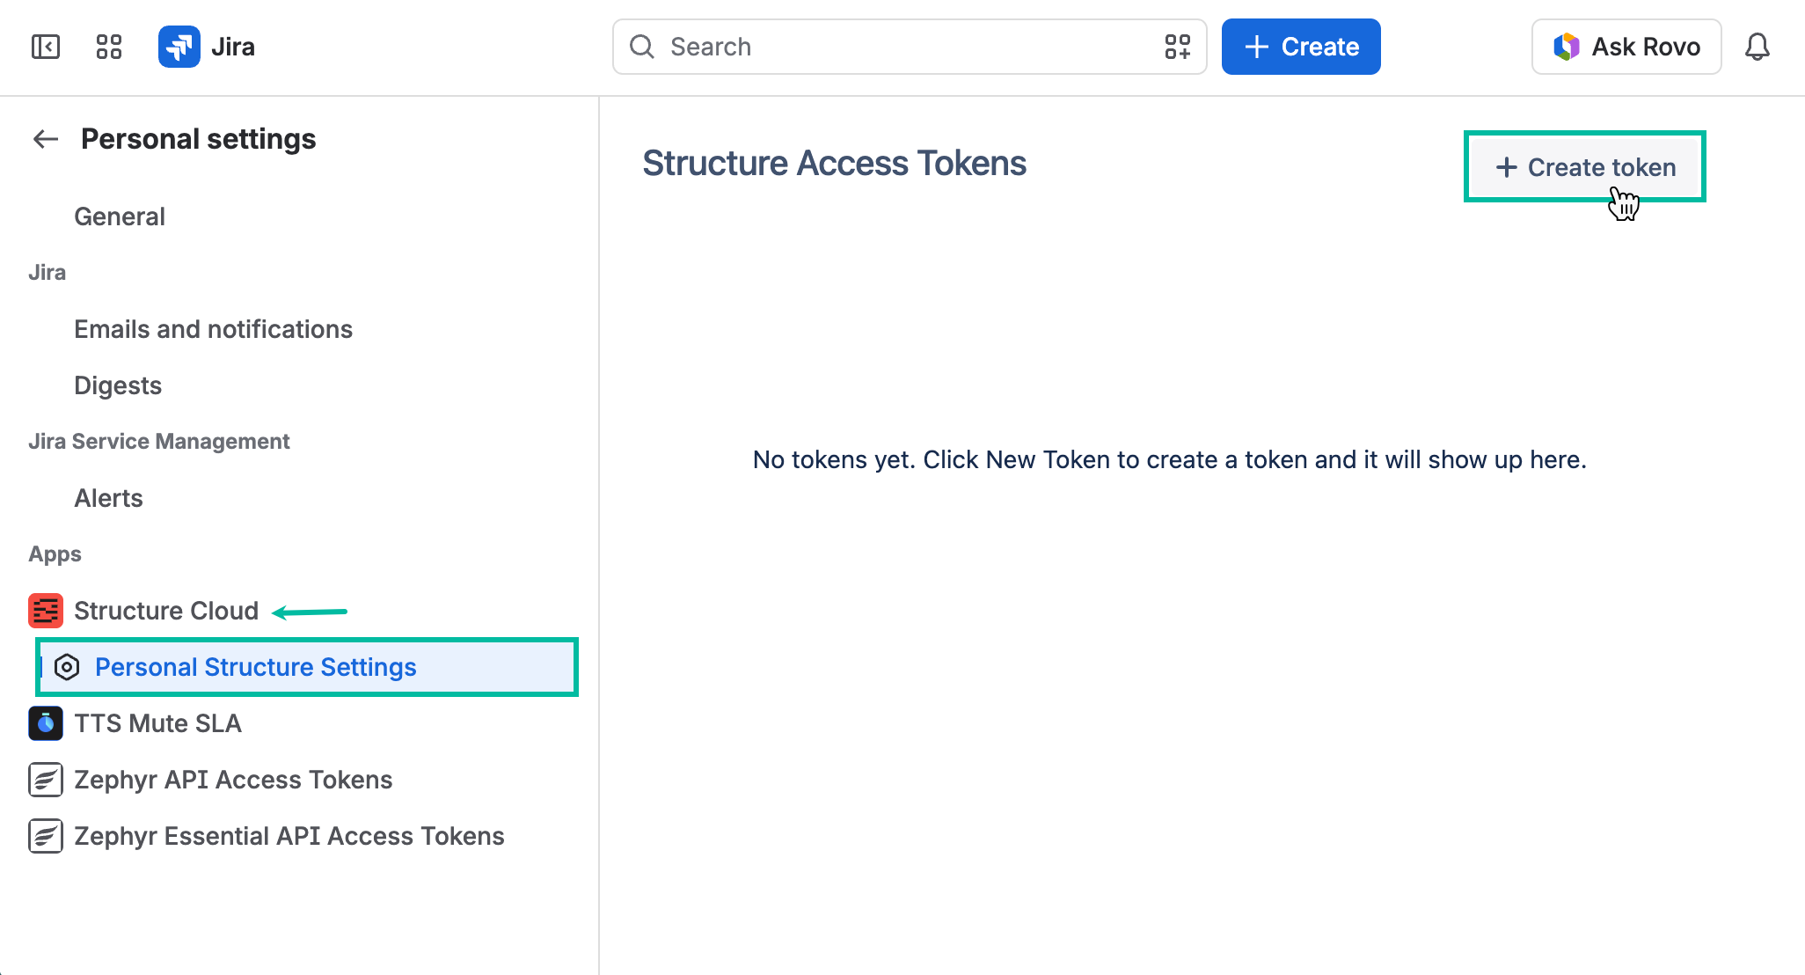Click the Rovo hexagon logo icon
1805x975 pixels.
(x=1567, y=47)
